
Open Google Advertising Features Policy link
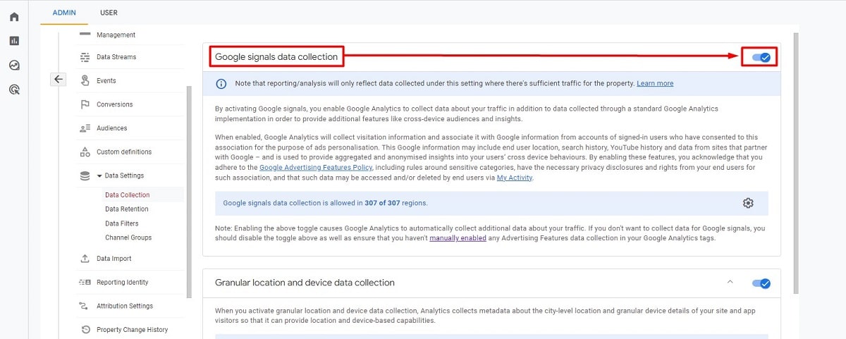314,168
